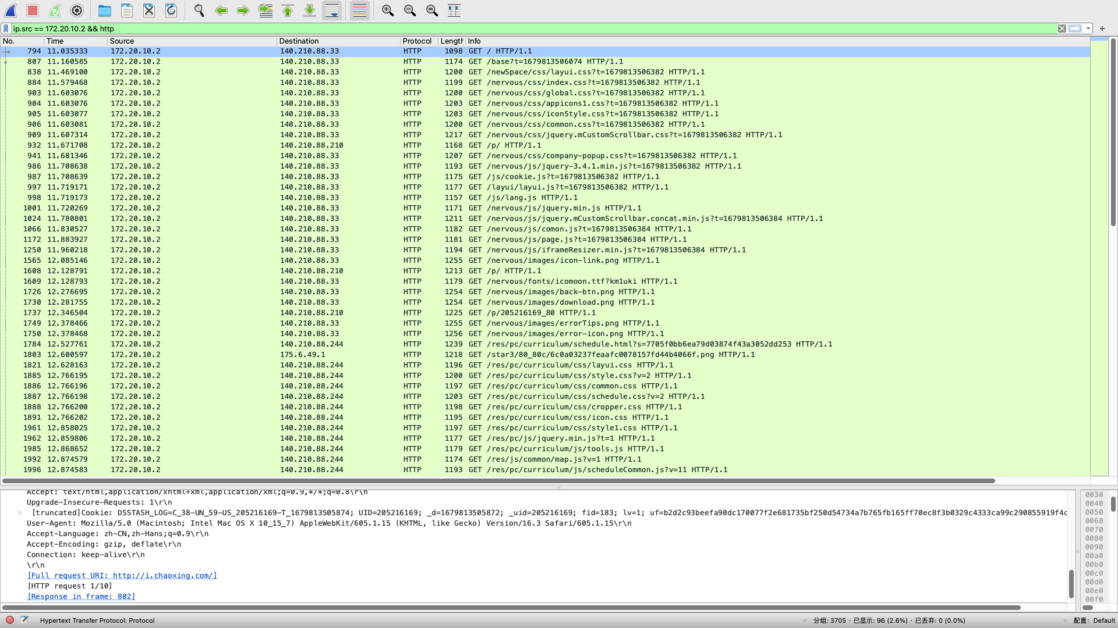Go forward in packet history
This screenshot has height=628, width=1118.
(243, 10)
